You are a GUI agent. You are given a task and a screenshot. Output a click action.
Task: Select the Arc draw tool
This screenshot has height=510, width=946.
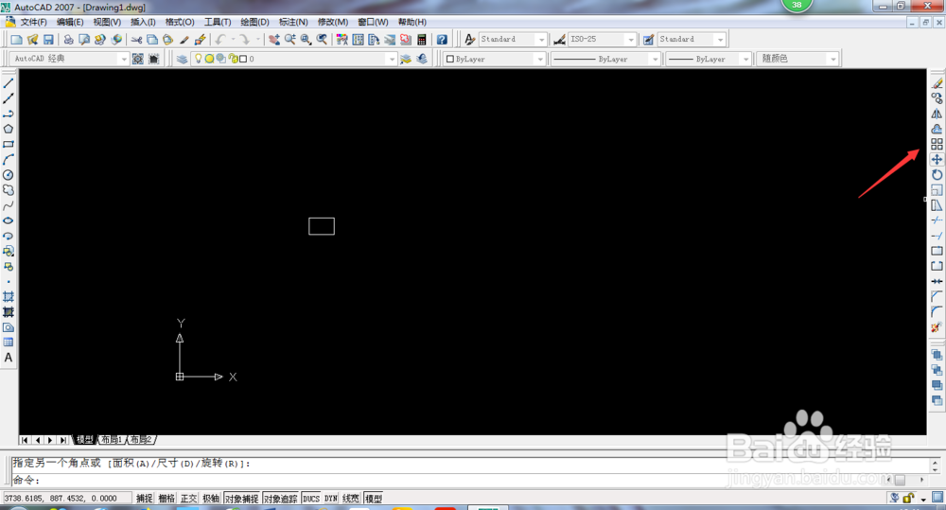9,159
